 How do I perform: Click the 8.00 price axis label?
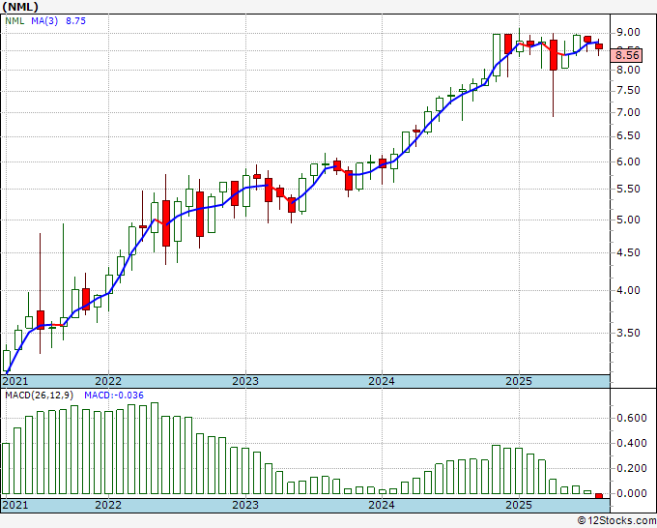pyautogui.click(x=628, y=70)
